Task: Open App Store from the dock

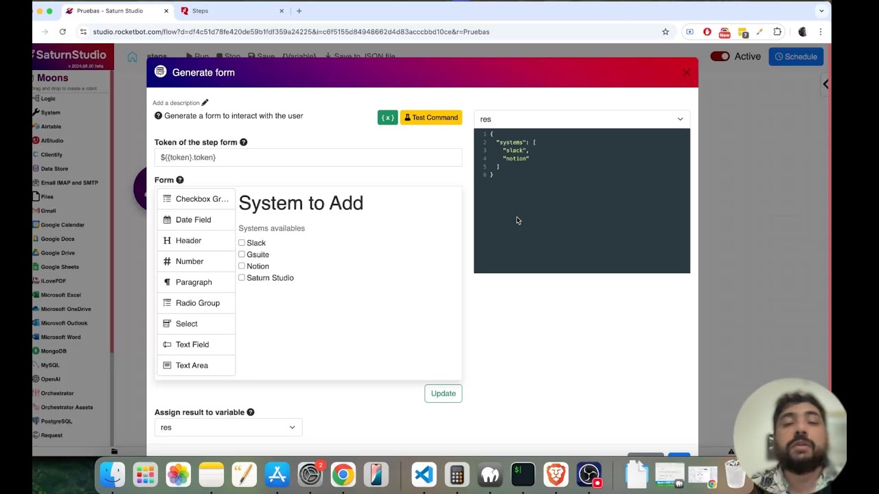Action: tap(277, 475)
